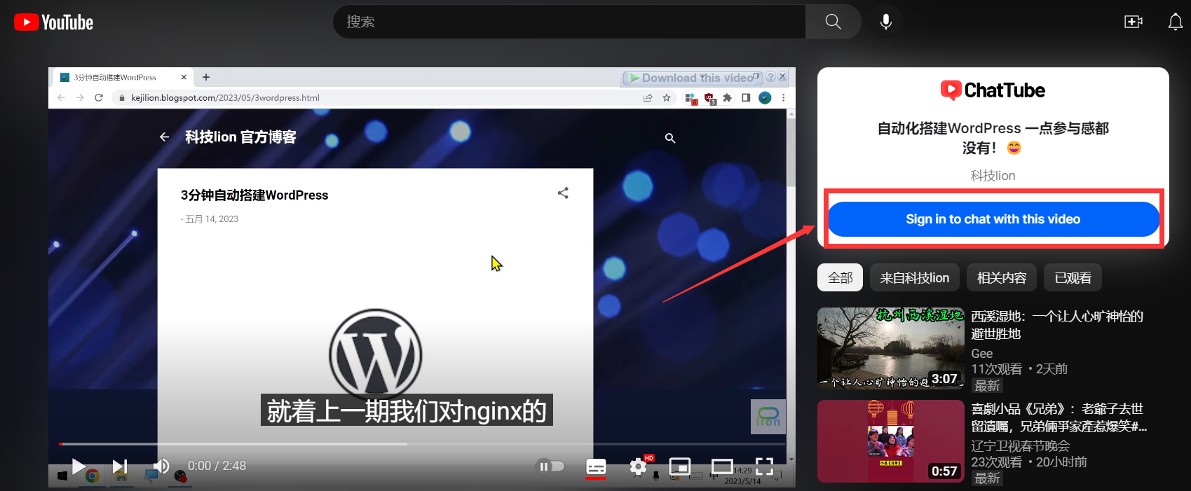Click the magnifier search button
1191x491 pixels.
coord(833,22)
